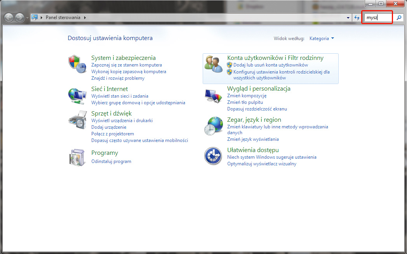This screenshot has width=407, height=254.
Task: Open the Wygląd i personalizacja monitor icon
Action: tap(213, 96)
